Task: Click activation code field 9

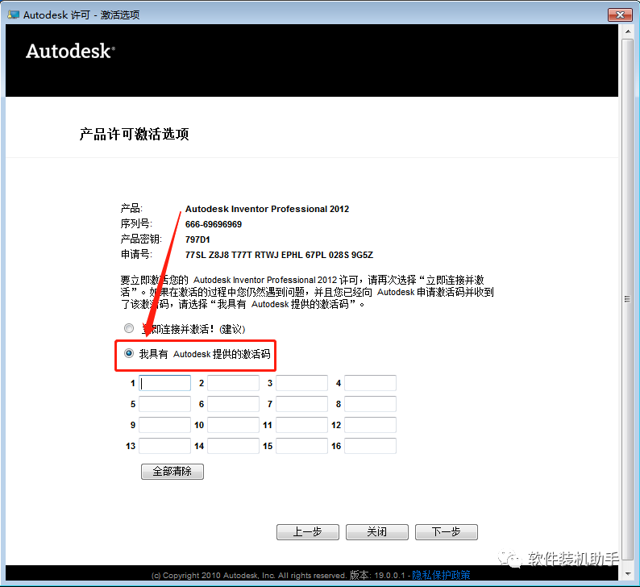Action: (x=165, y=425)
